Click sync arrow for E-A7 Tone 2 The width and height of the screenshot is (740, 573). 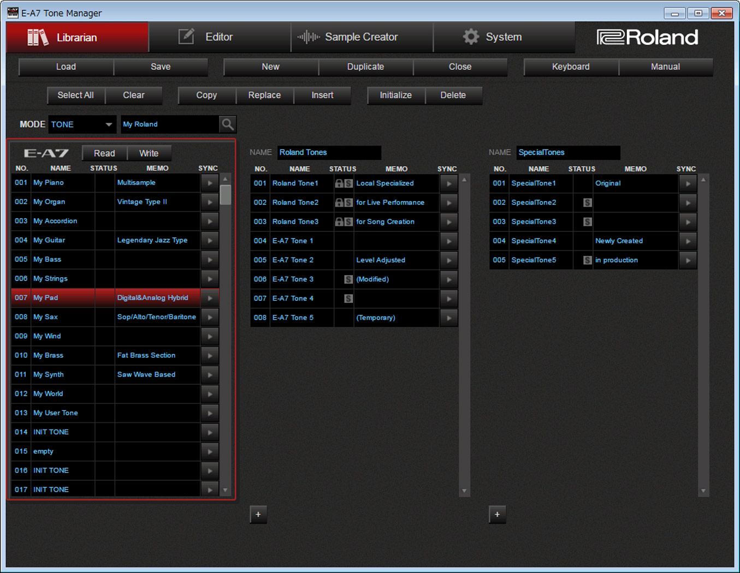click(x=449, y=260)
